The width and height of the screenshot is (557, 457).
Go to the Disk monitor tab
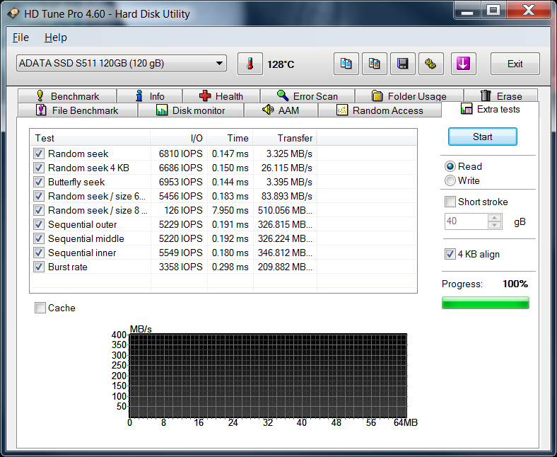click(x=190, y=110)
